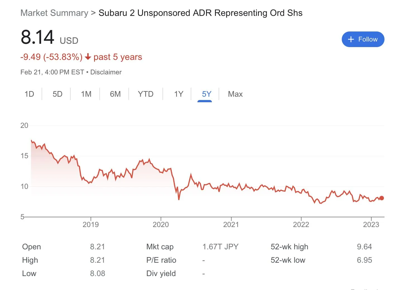This screenshot has height=290, width=411.
Task: Click the 2021 marker on chart axis
Action: 231,224
